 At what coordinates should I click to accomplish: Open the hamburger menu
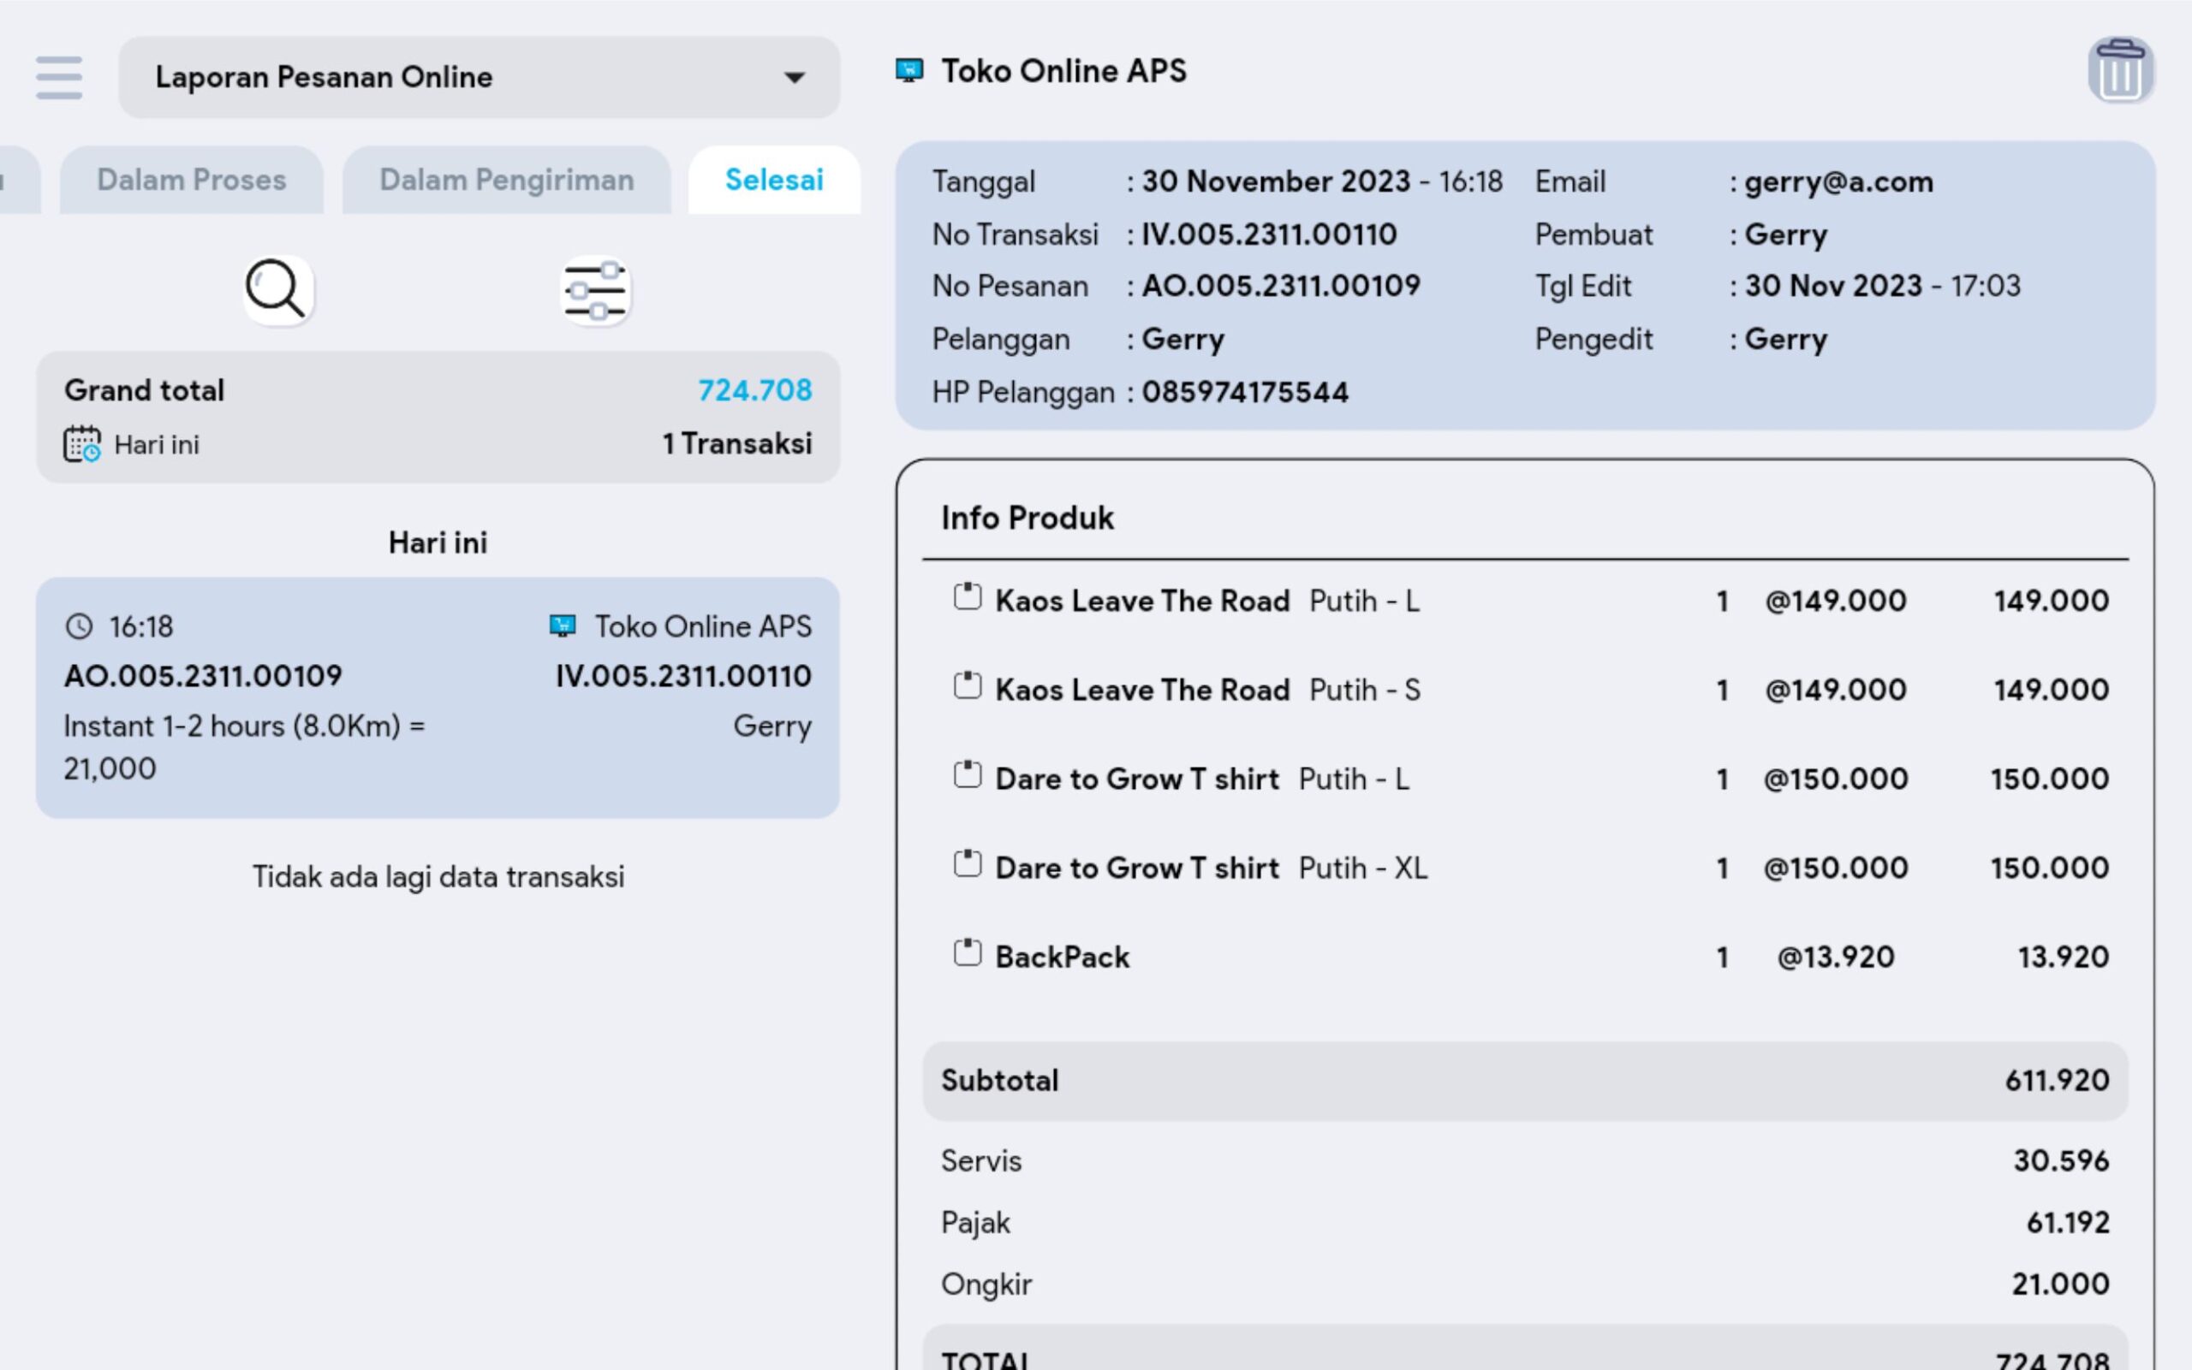point(59,77)
